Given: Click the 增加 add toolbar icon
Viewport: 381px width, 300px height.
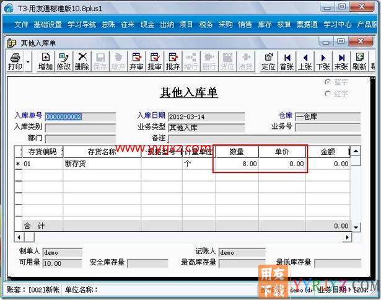Looking at the screenshot, I should point(45,61).
